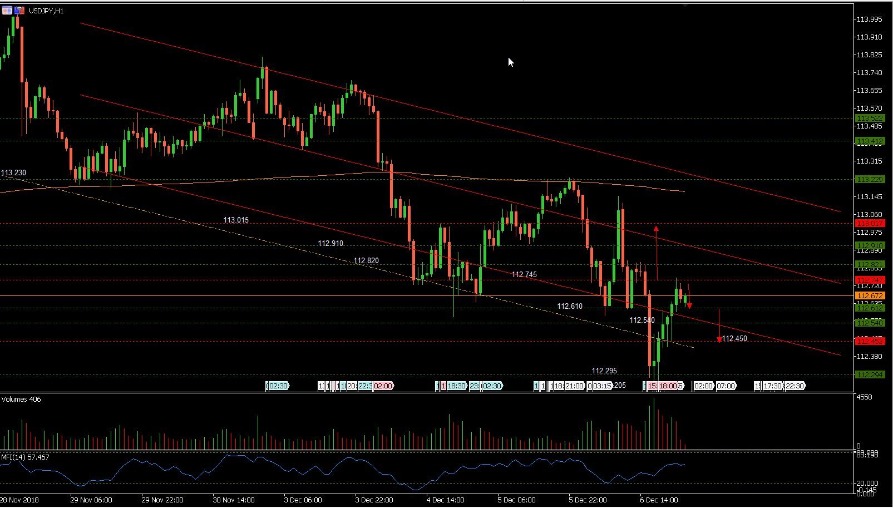
Task: Click the 17:30 event marker
Action: tap(773, 386)
